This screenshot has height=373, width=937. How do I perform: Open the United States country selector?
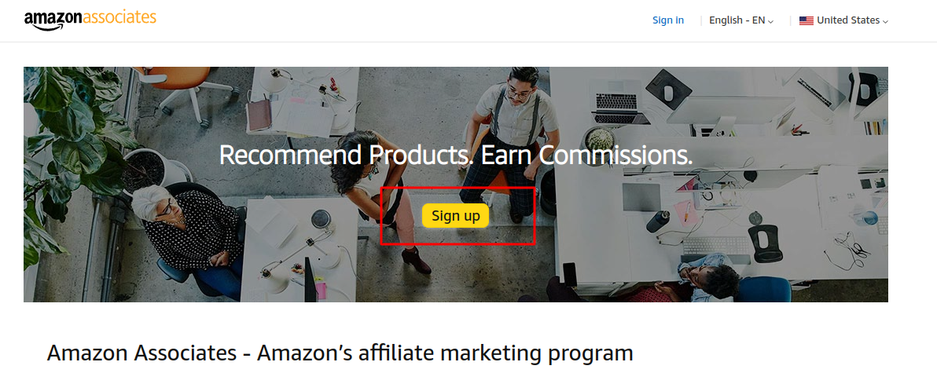pos(843,20)
